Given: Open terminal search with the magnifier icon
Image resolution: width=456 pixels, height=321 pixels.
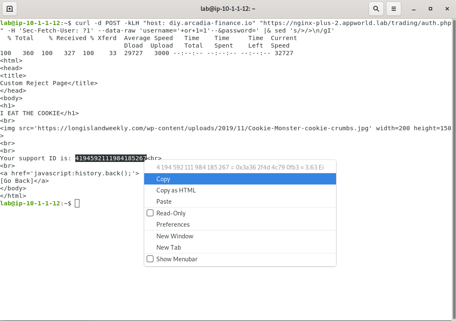Looking at the screenshot, I should tap(376, 9).
